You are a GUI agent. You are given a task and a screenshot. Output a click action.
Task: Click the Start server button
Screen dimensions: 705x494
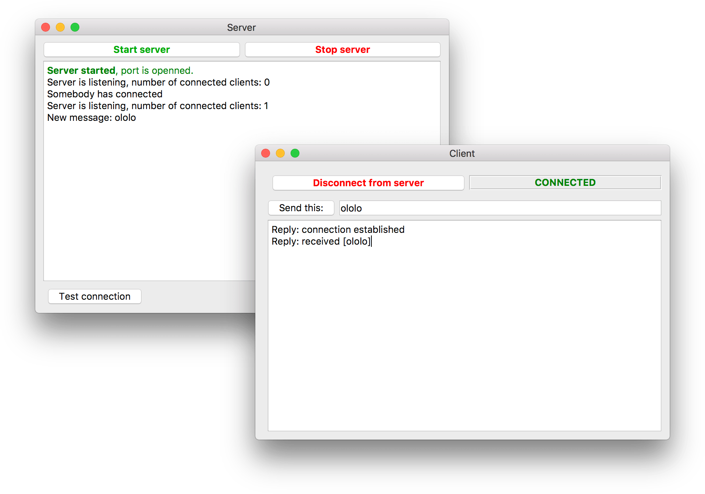[141, 49]
